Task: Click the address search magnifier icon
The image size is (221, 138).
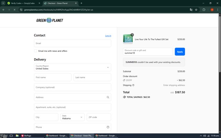Action: (x=108, y=97)
